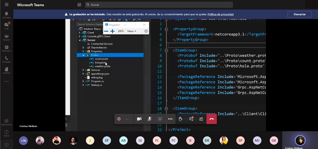The height and width of the screenshot is (149, 318).
Task: Collapse first ItemGroup at line 7
Action: point(167,50)
